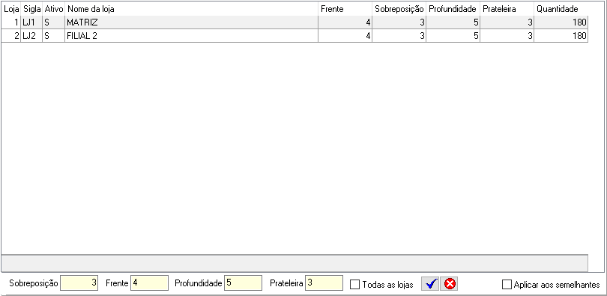This screenshot has width=607, height=296.
Task: Focus the Profundidade input field
Action: (x=243, y=283)
